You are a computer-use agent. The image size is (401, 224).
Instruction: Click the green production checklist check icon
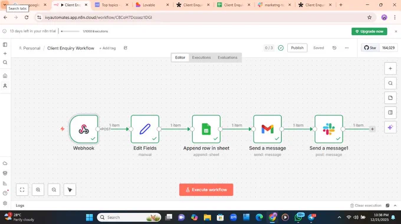coord(281,48)
